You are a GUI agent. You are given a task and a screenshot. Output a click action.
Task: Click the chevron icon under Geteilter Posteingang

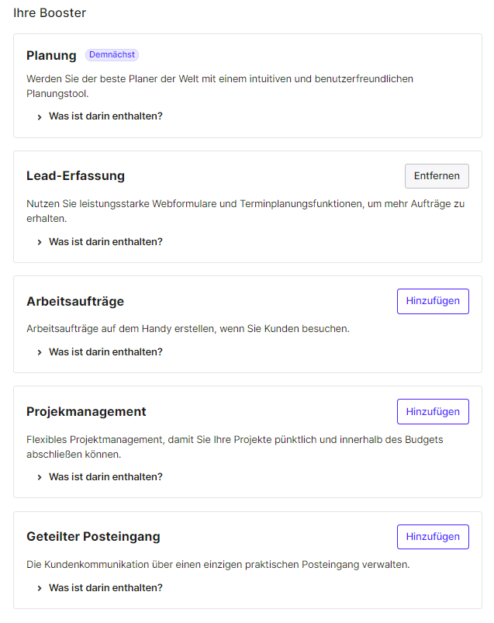tap(40, 588)
